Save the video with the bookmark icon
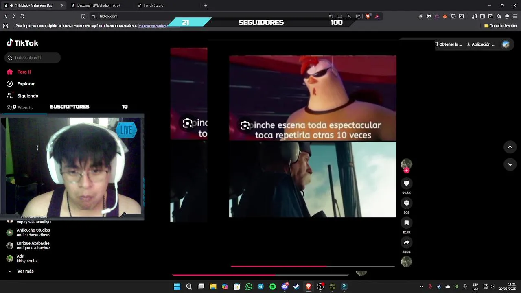This screenshot has height=293, width=521. tap(406, 223)
